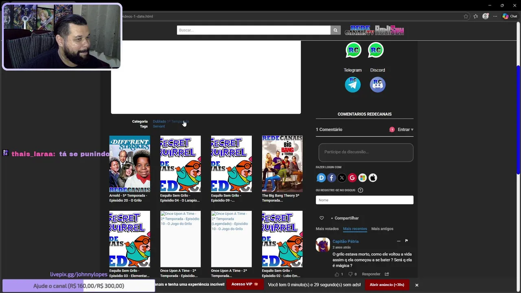Click 'Arnold - 5ª Temporada - Episódio 20' title text
This screenshot has height=293, width=521.
(x=128, y=198)
